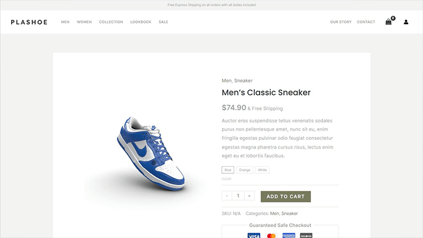Select the White color variant
Image resolution: width=423 pixels, height=238 pixels.
point(262,170)
